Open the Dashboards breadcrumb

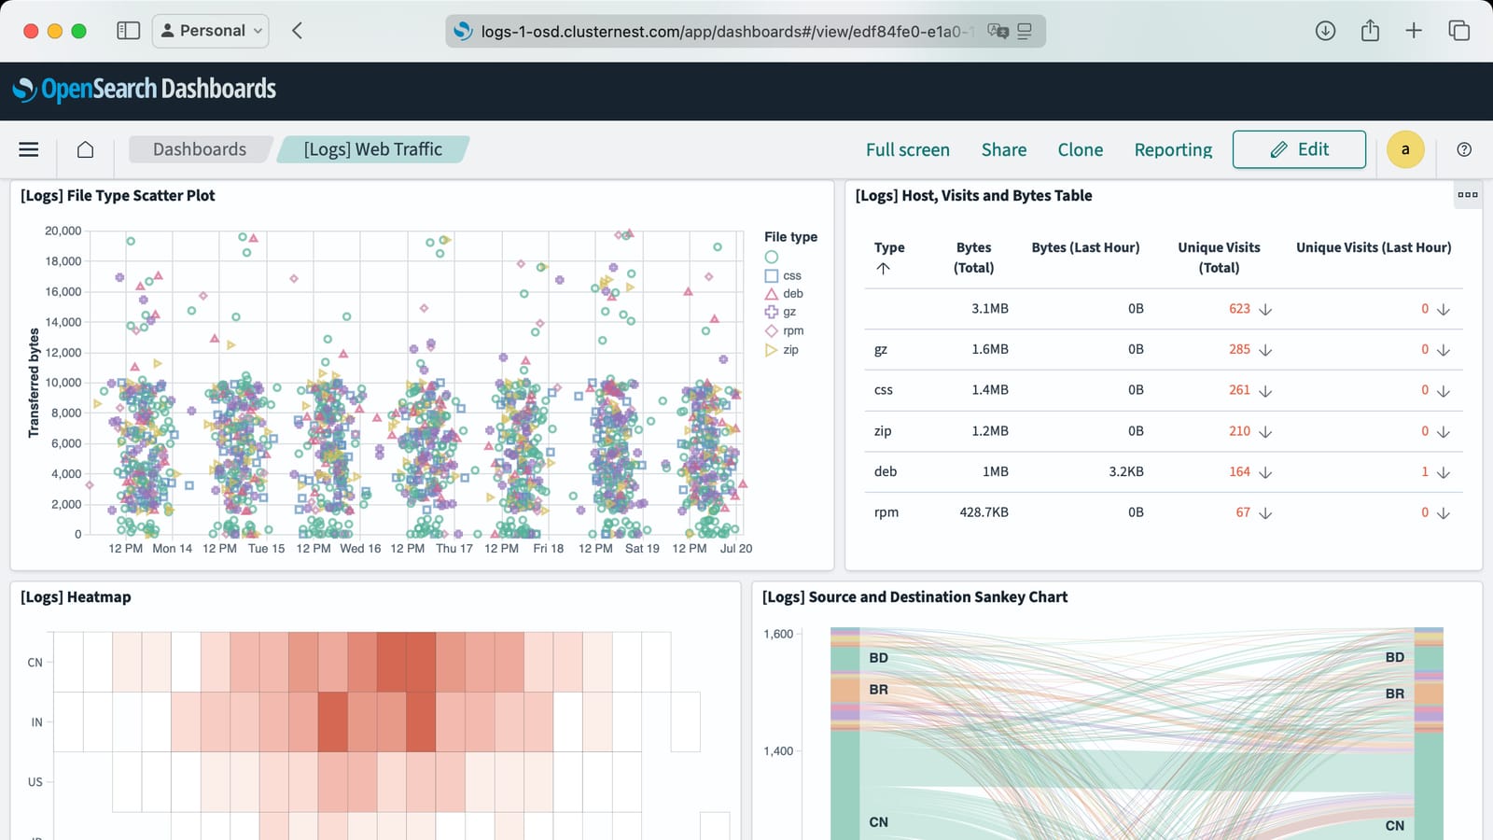[200, 149]
